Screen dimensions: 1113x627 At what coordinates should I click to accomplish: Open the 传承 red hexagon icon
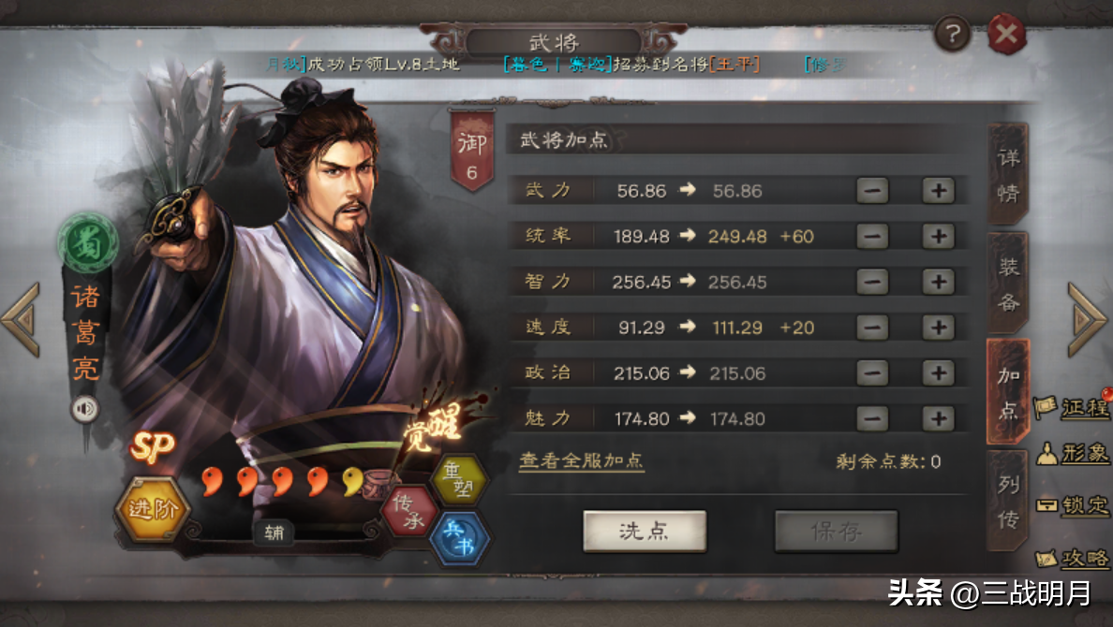408,511
